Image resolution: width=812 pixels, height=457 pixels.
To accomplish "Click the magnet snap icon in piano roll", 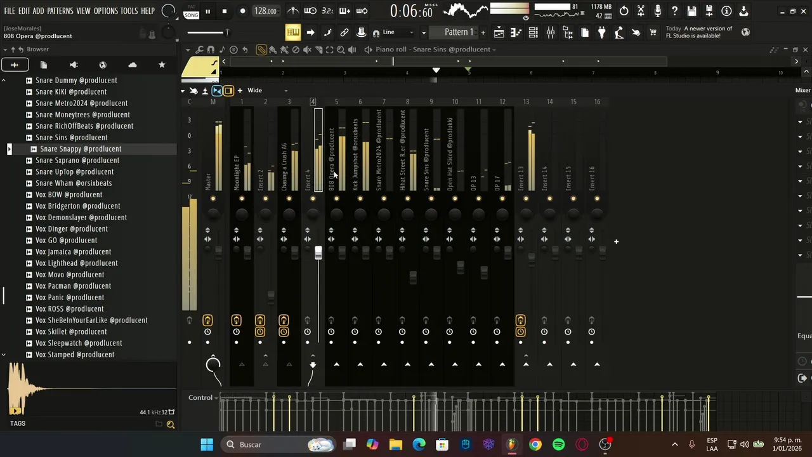I will click(x=211, y=50).
